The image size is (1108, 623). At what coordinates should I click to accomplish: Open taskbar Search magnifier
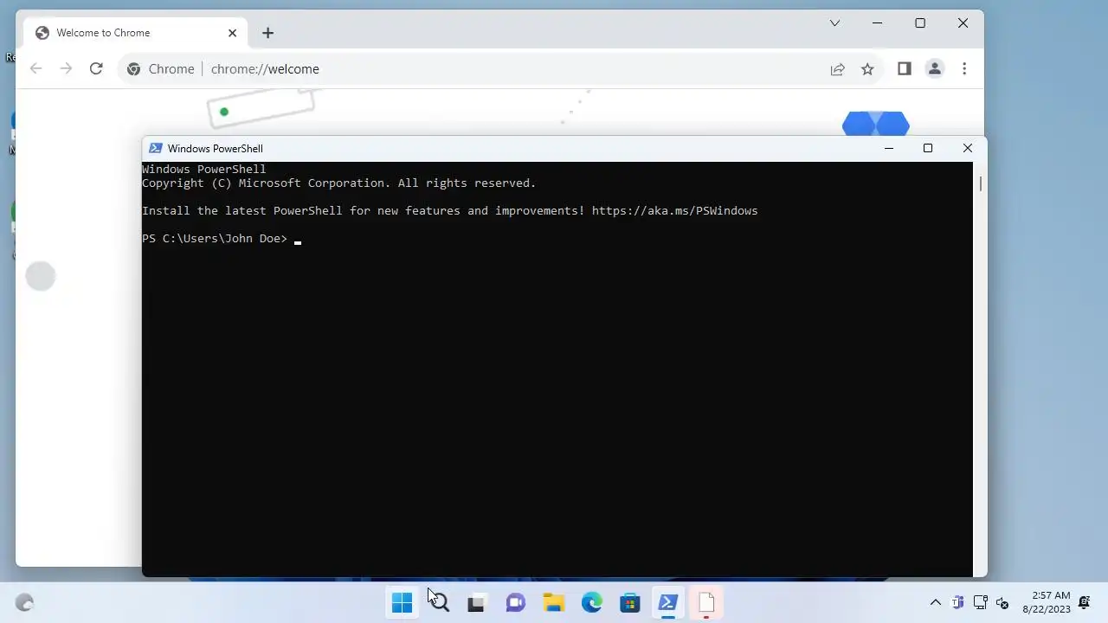pyautogui.click(x=440, y=603)
